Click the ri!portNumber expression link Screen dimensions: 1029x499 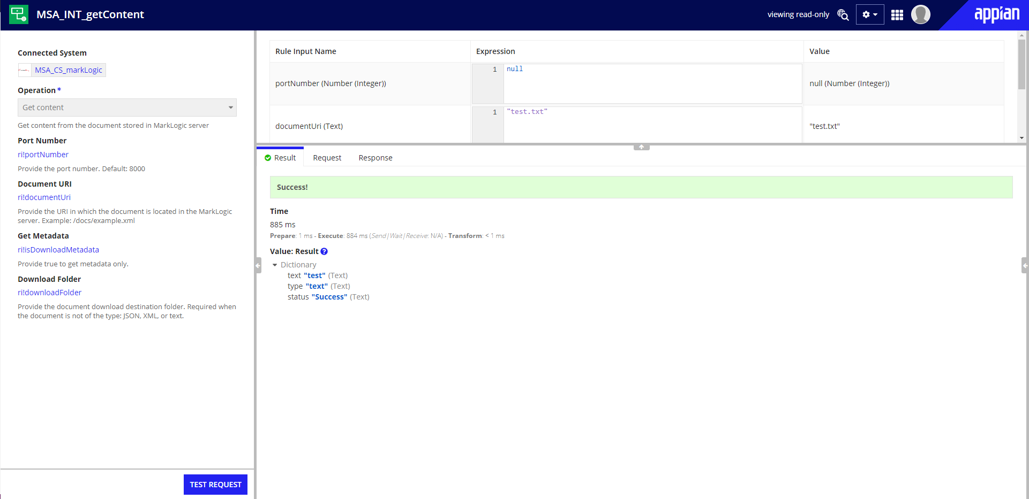coord(43,155)
